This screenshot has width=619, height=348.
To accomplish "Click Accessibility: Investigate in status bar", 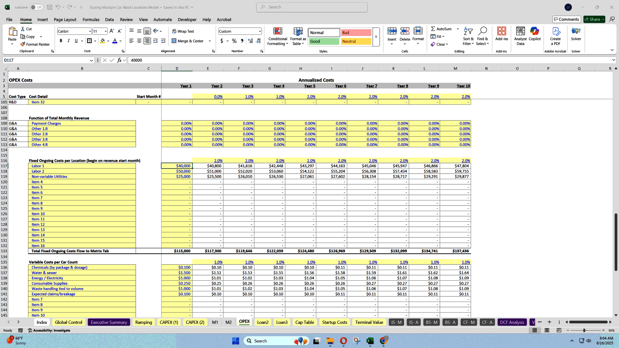I will pyautogui.click(x=49, y=330).
